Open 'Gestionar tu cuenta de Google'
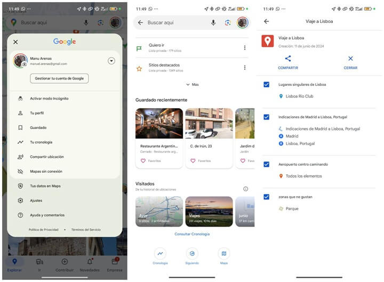 coord(59,78)
